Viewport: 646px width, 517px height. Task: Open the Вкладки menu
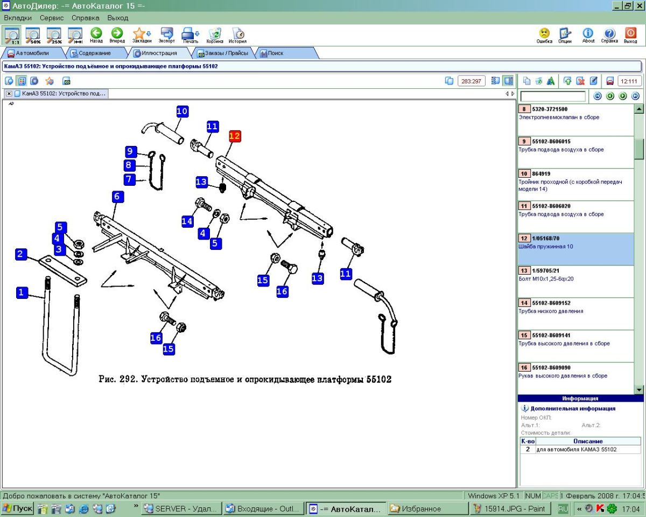pos(18,18)
